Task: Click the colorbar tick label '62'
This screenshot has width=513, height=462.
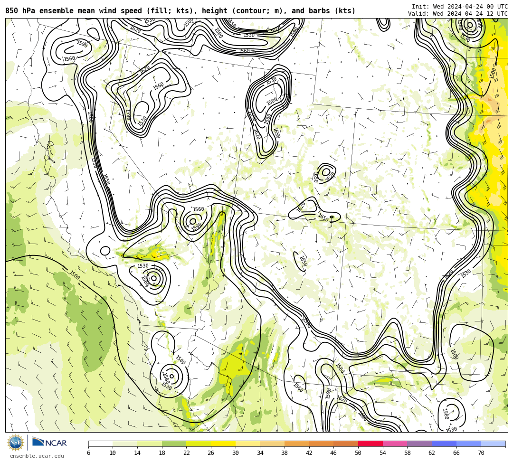Action: pyautogui.click(x=431, y=453)
